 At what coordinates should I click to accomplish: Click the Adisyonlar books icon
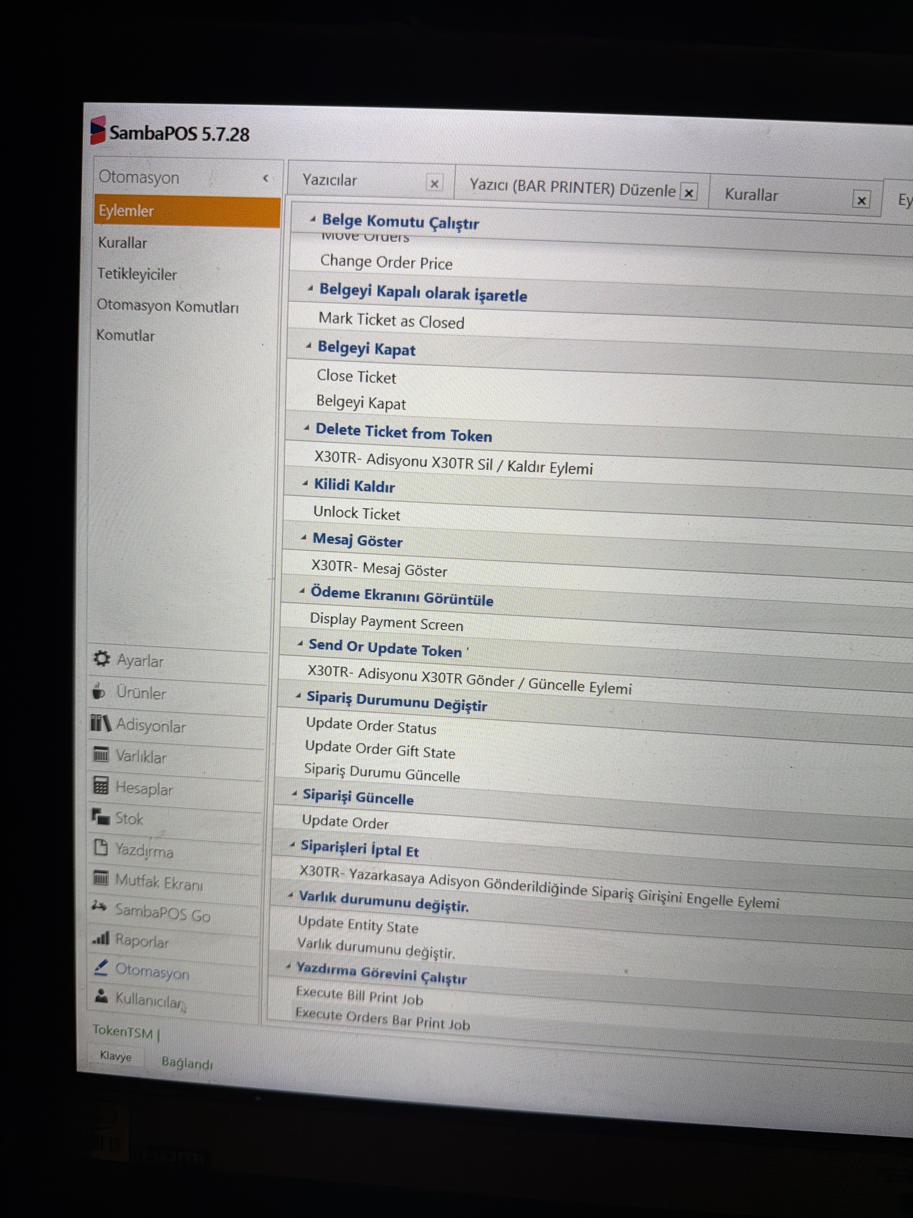tap(101, 723)
